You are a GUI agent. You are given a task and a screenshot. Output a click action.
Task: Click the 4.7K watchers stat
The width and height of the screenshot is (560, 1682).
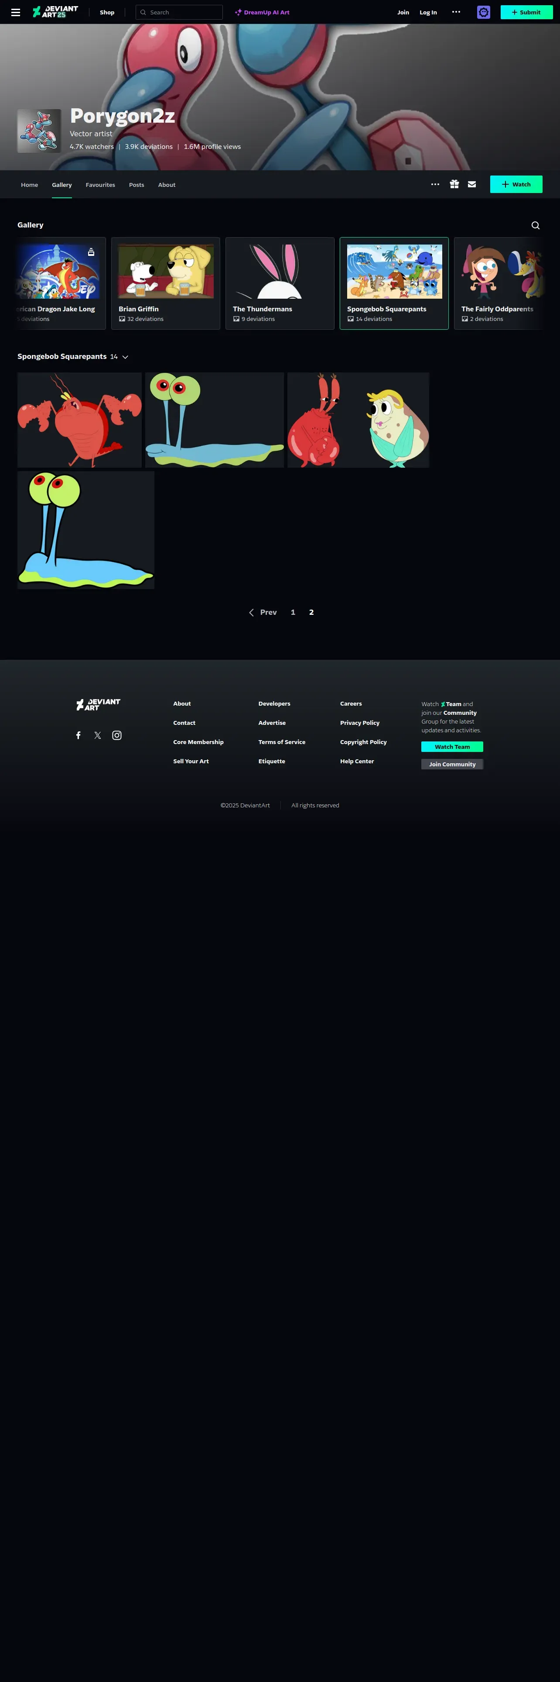click(92, 147)
